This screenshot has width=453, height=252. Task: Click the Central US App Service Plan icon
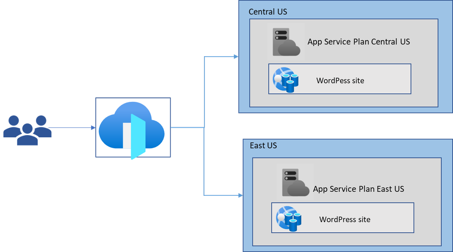click(286, 42)
